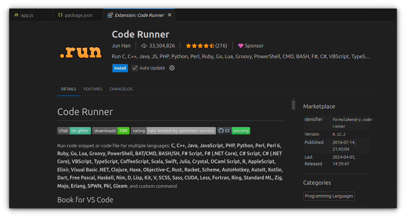Click the JS icon on app.js tab
This screenshot has width=406, height=218.
pyautogui.click(x=16, y=15)
